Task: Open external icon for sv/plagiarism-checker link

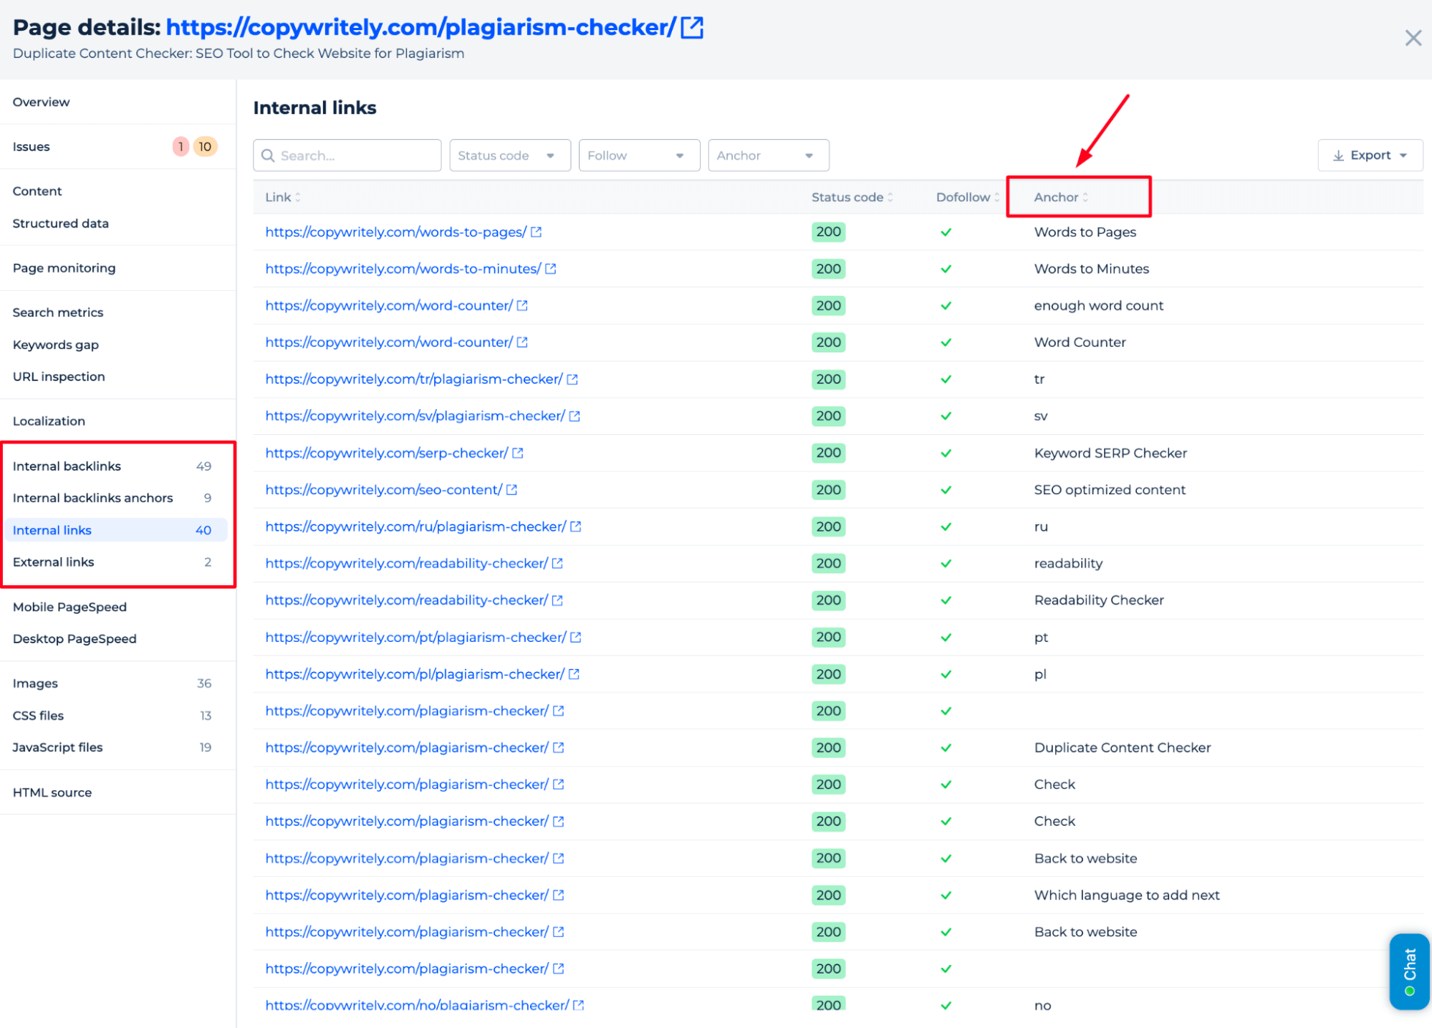Action: tap(575, 416)
